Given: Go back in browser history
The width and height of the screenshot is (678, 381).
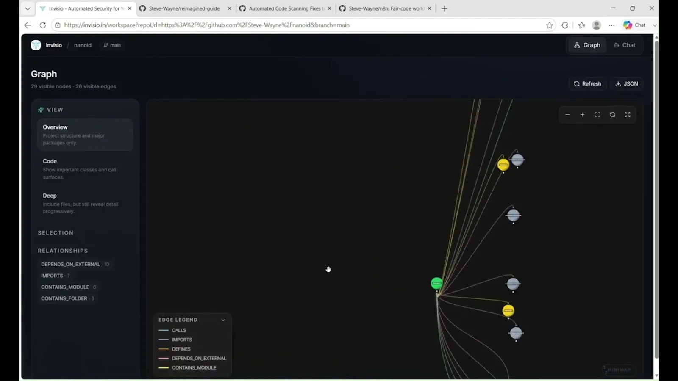Looking at the screenshot, I should click(x=28, y=25).
